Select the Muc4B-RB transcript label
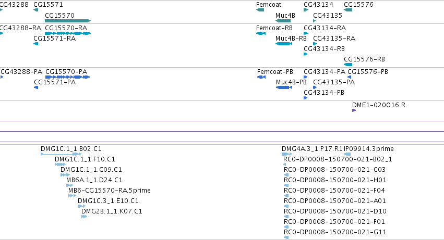 291,39
